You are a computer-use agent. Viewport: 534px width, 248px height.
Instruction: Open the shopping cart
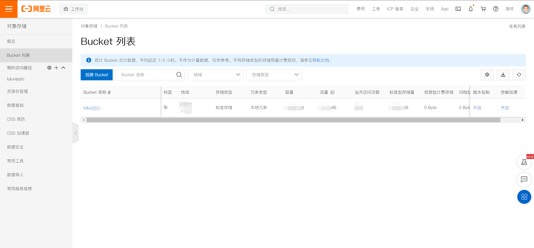click(483, 9)
